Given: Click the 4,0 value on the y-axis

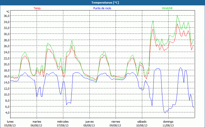Looking at the screenshot, I should point(7,112).
